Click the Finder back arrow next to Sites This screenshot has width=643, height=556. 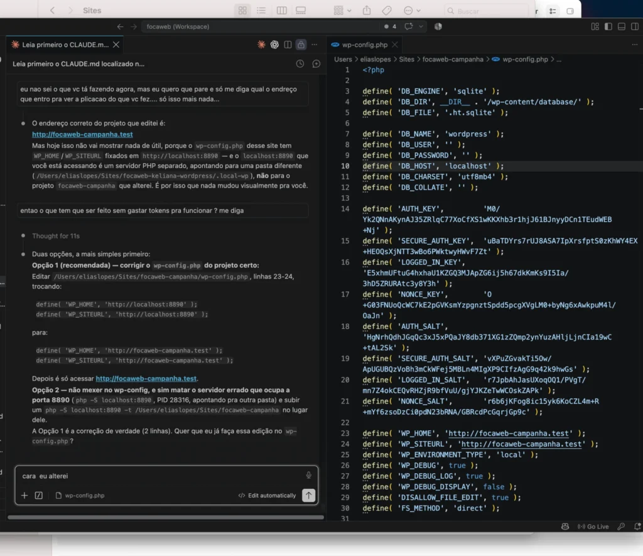(52, 10)
